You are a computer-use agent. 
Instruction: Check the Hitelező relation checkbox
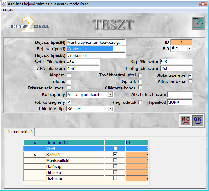tap(115, 172)
